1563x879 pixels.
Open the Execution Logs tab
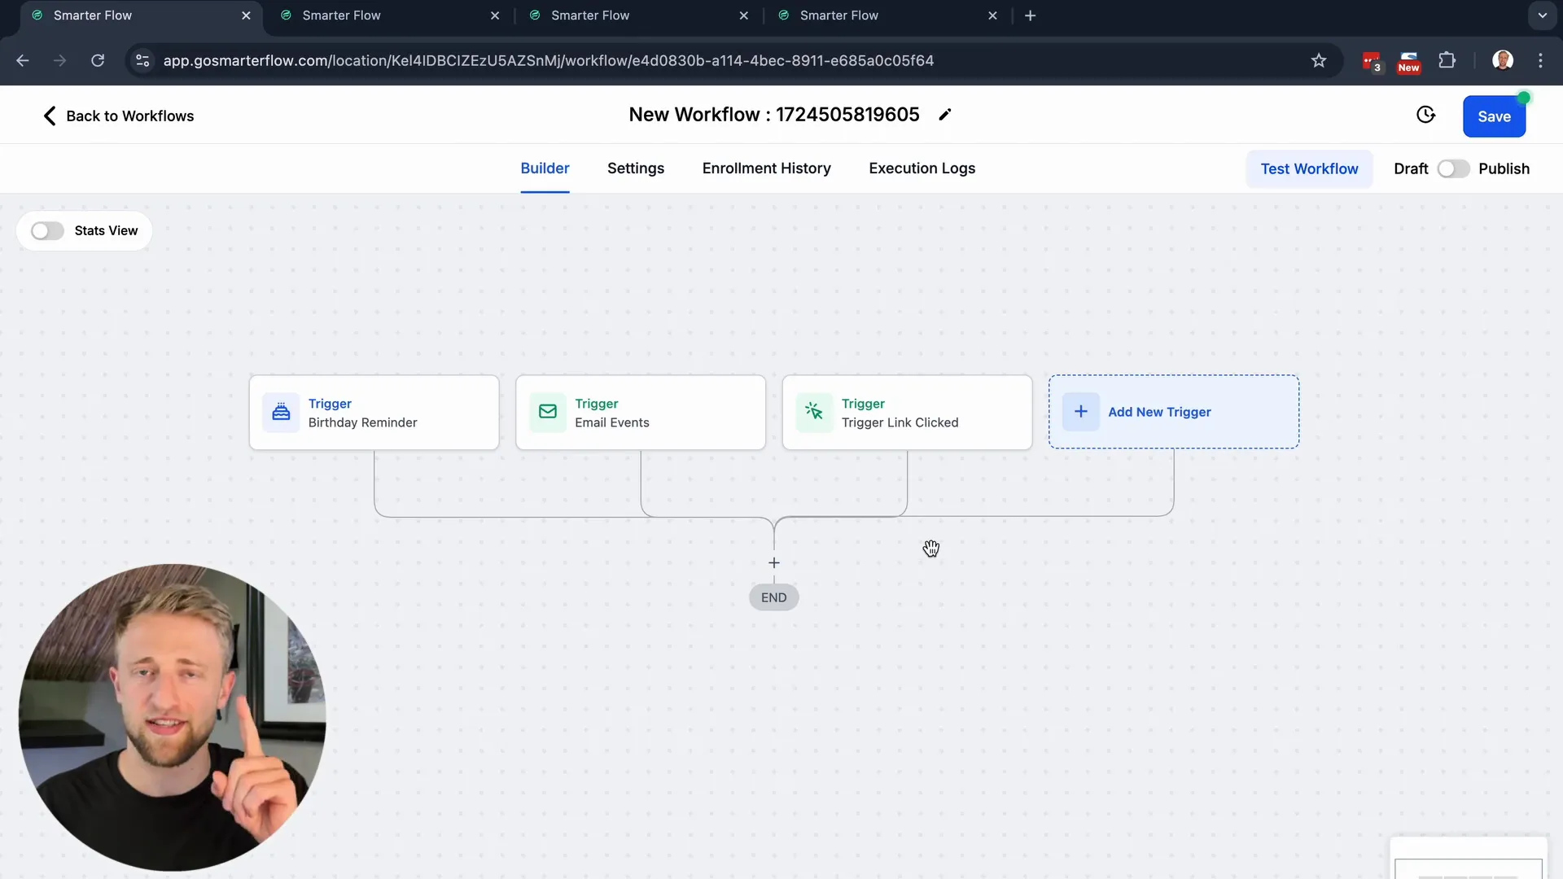pyautogui.click(x=922, y=168)
